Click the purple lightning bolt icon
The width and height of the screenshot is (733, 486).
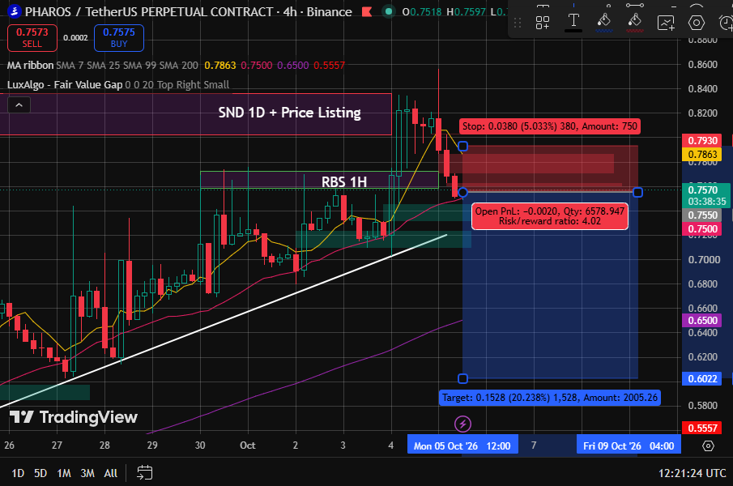462,424
